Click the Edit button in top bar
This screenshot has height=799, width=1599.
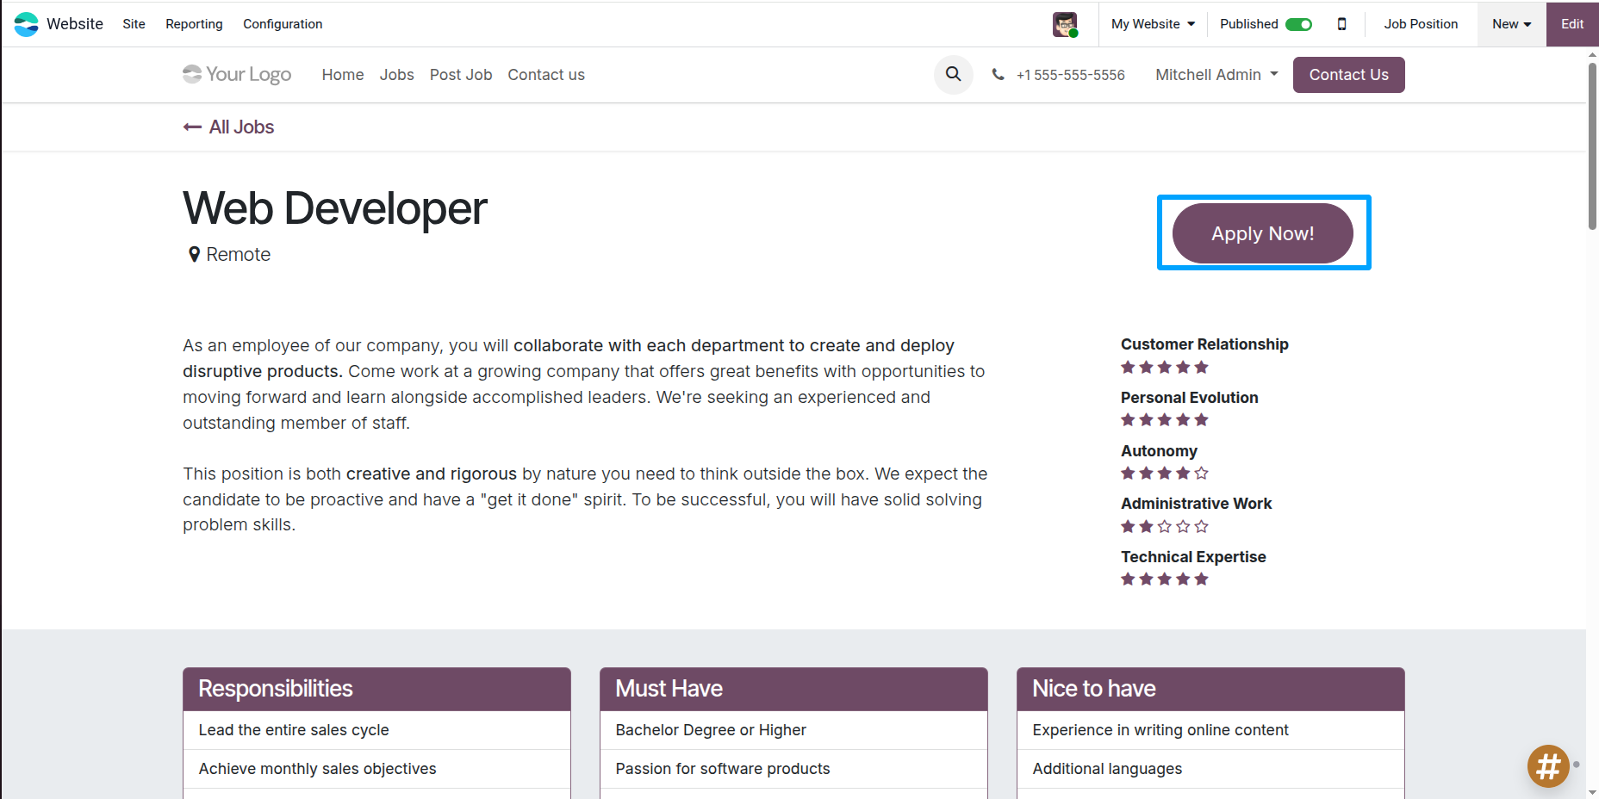point(1571,24)
